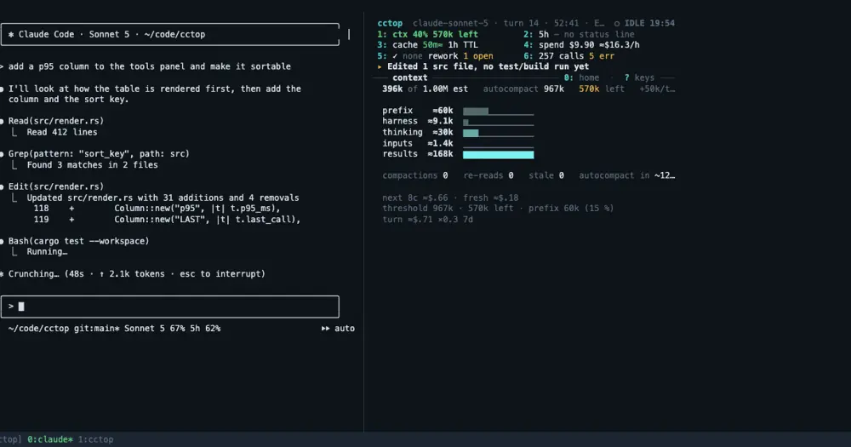
Task: Click the '0: home' shortcut in cctop
Action: click(581, 77)
